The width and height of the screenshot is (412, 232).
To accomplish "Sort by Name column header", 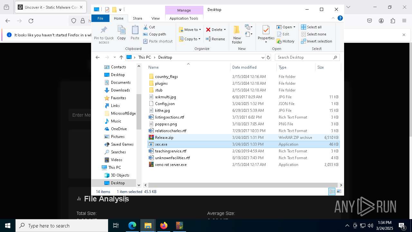I will click(x=188, y=67).
